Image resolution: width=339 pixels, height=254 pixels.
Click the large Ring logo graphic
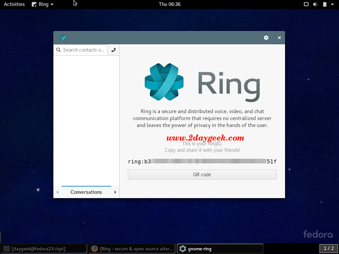tap(164, 82)
